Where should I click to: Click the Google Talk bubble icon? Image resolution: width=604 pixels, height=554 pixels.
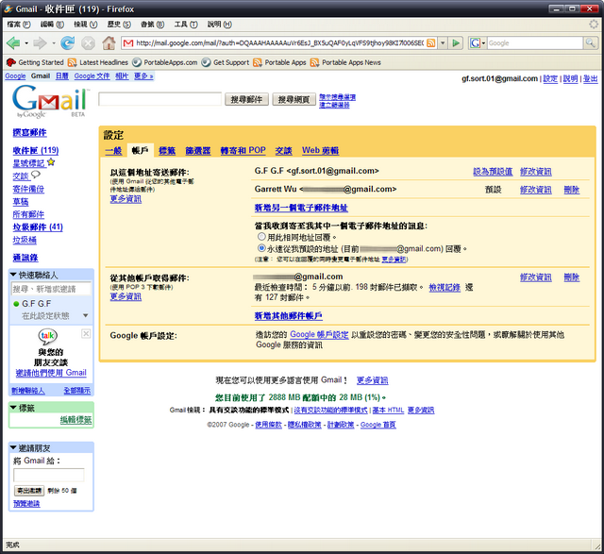(x=48, y=336)
